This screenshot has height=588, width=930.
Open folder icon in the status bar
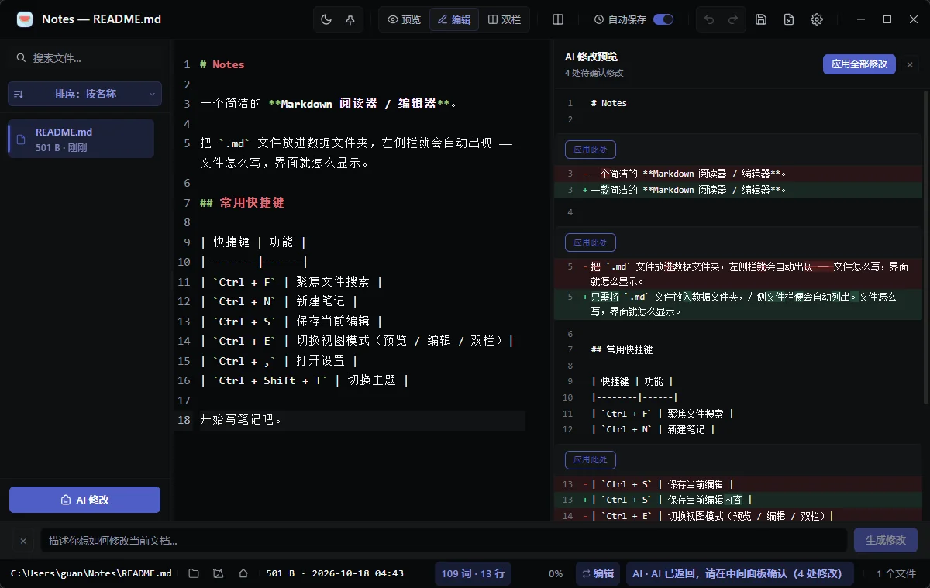pyautogui.click(x=194, y=573)
